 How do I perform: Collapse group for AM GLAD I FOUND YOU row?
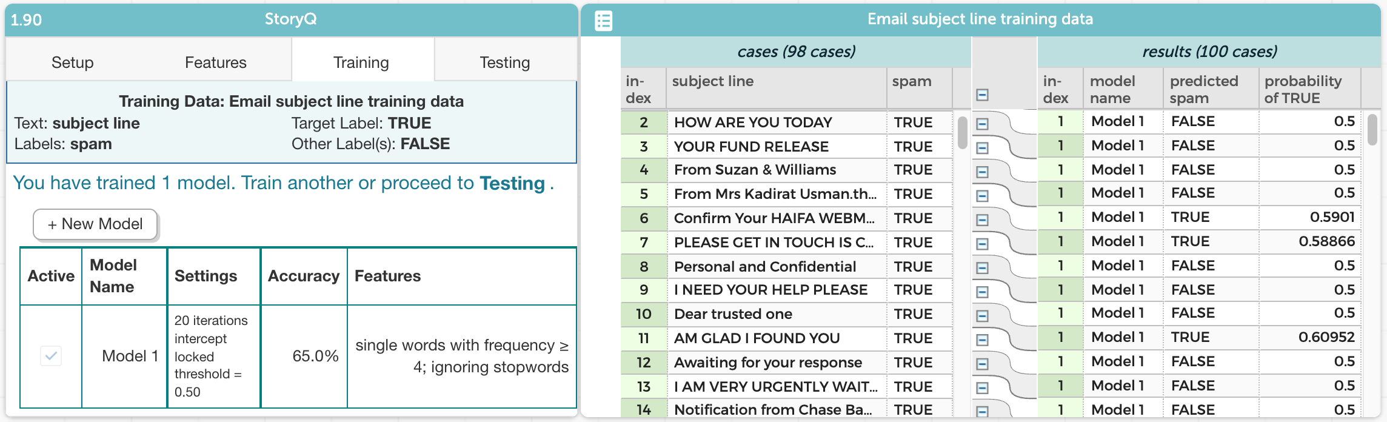point(982,340)
